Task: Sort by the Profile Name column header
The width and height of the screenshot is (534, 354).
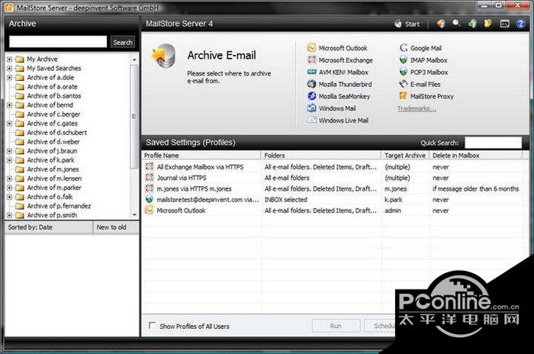Action: tap(201, 156)
